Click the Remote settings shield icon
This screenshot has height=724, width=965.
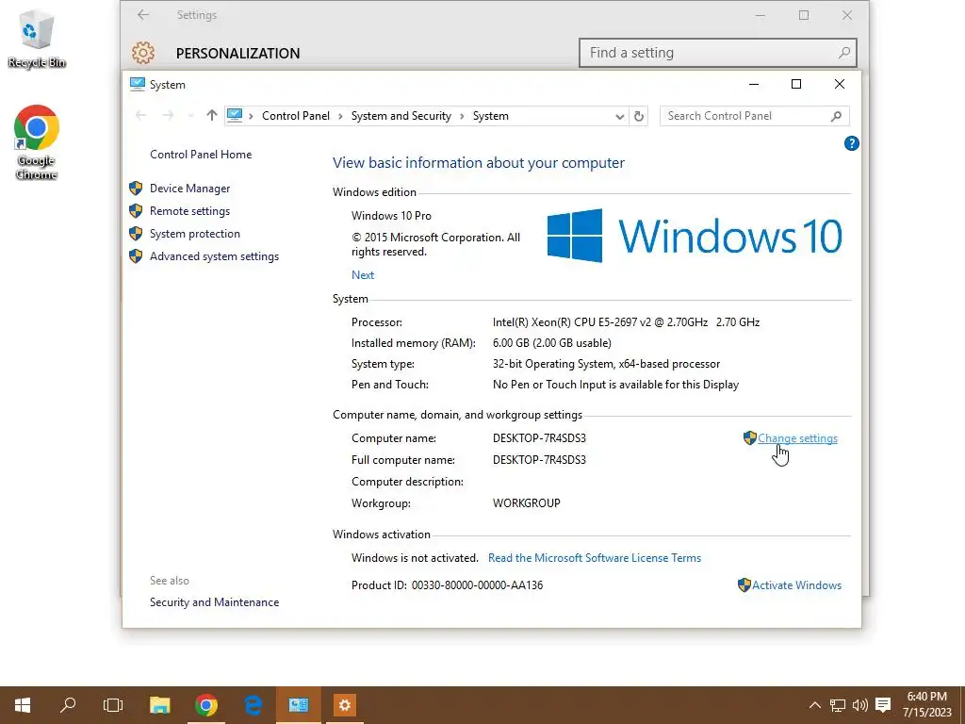pos(136,211)
